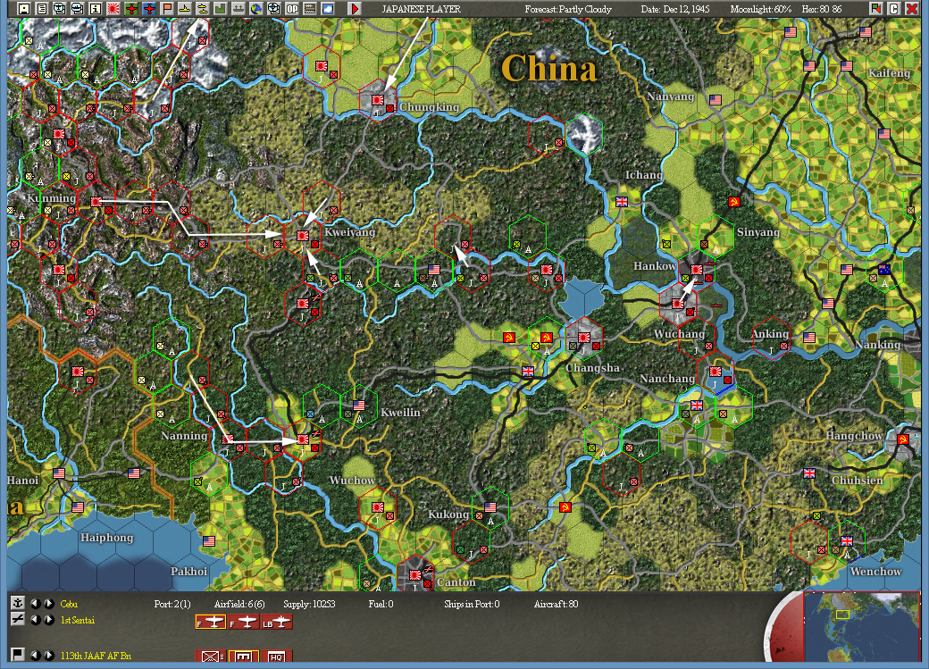Click the British flag at Wenchow

847,541
